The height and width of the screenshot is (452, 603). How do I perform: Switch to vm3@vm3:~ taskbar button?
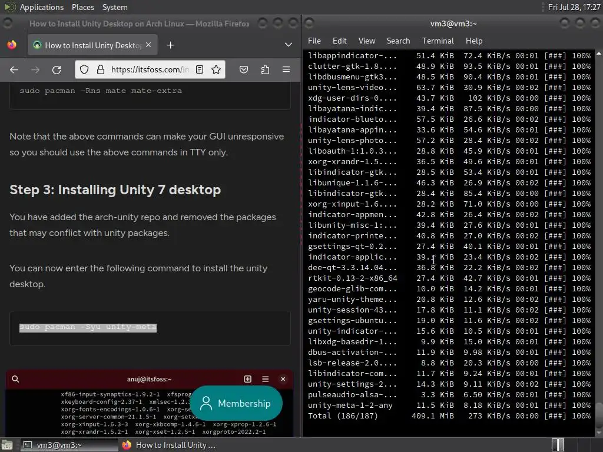click(x=69, y=445)
